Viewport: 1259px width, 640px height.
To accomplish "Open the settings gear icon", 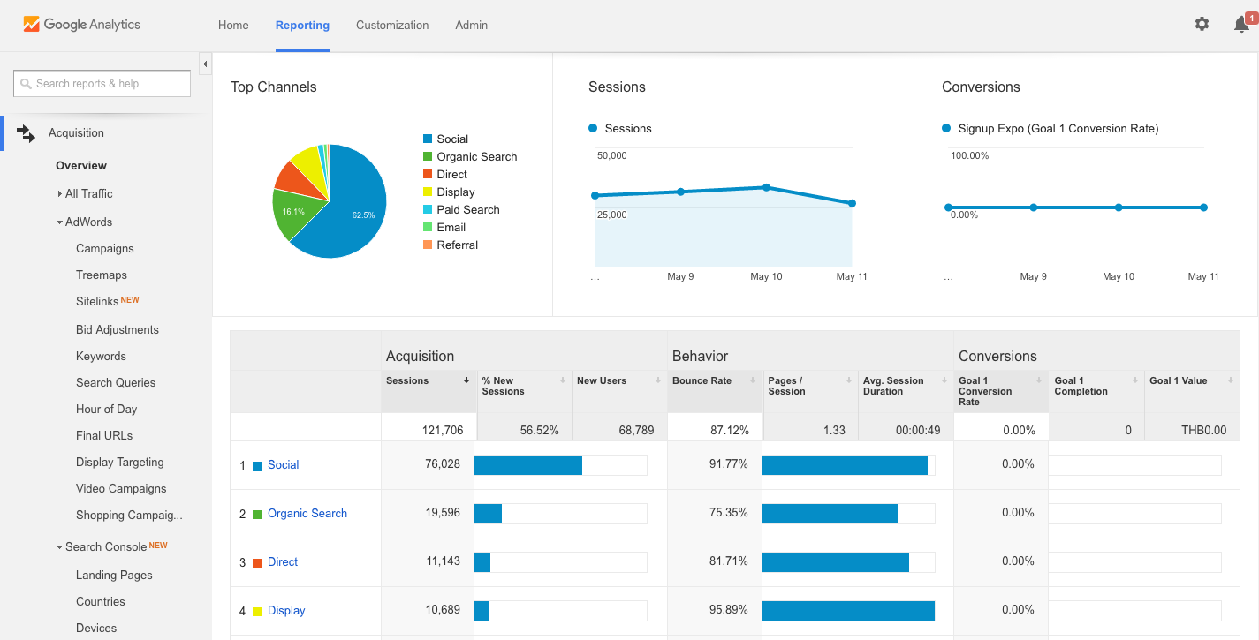I will 1202,25.
